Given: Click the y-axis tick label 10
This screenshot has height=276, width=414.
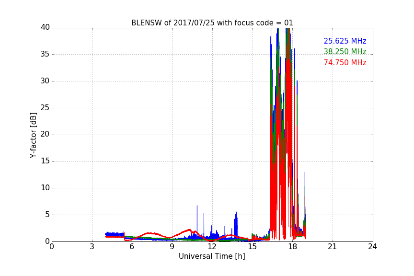Looking at the screenshot, I should [x=45, y=188].
